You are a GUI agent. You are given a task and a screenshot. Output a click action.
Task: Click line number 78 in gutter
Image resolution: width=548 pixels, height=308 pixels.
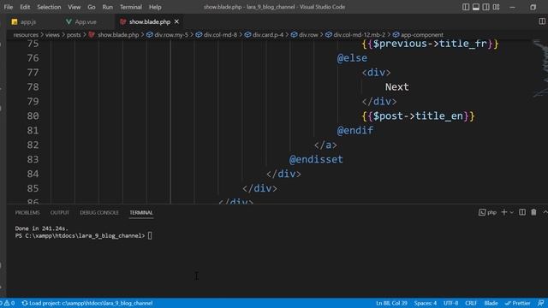point(33,87)
